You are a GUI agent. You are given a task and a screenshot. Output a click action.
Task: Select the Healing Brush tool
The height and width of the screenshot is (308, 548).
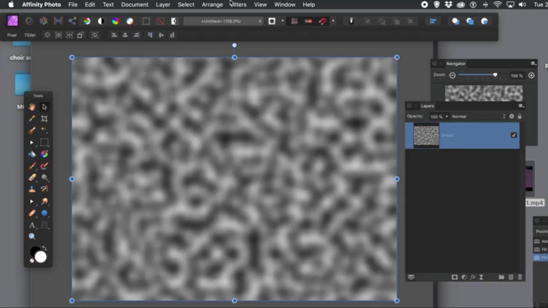32,213
